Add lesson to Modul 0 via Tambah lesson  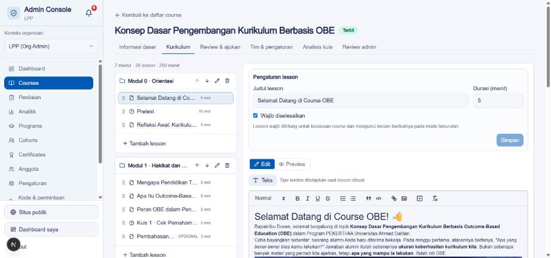tap(144, 143)
